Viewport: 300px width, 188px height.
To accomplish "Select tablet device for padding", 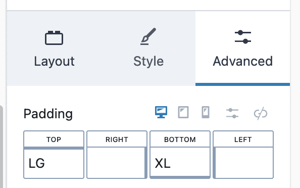I will coord(183,112).
